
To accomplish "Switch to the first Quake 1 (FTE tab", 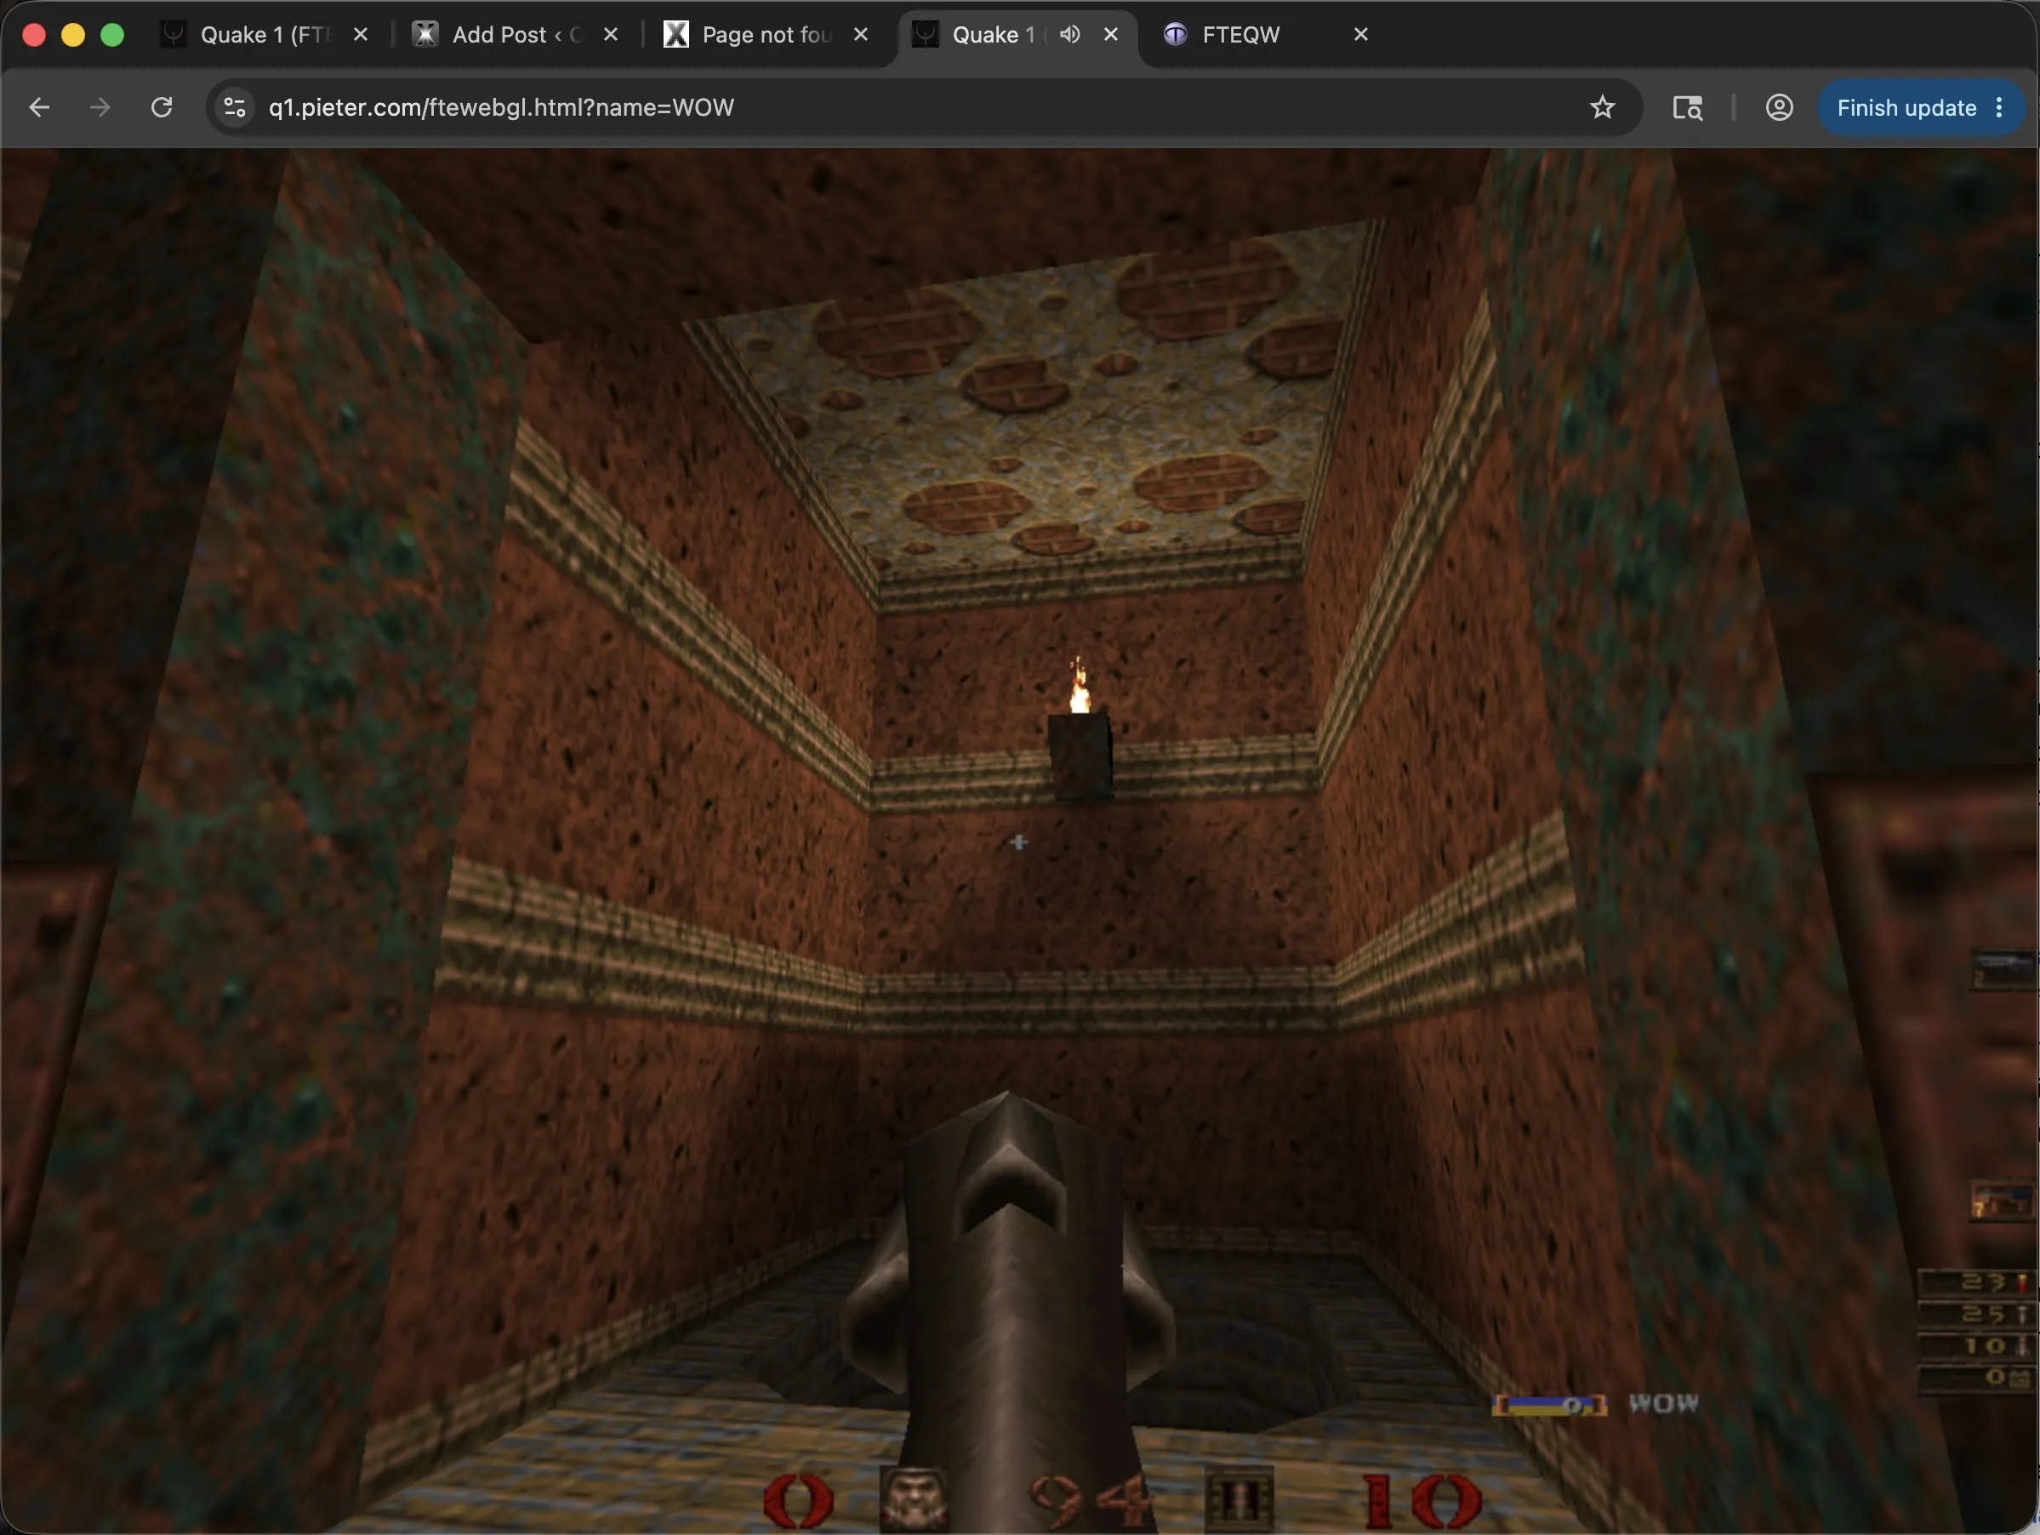I will [265, 34].
